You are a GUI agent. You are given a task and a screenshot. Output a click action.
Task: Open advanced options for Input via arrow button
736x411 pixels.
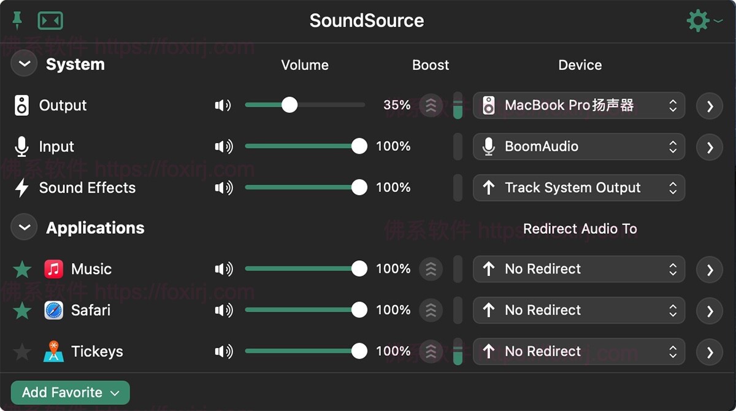[709, 146]
